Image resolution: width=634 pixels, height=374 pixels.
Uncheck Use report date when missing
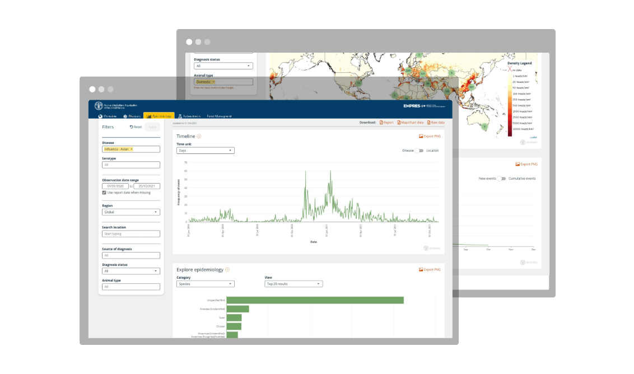click(104, 193)
